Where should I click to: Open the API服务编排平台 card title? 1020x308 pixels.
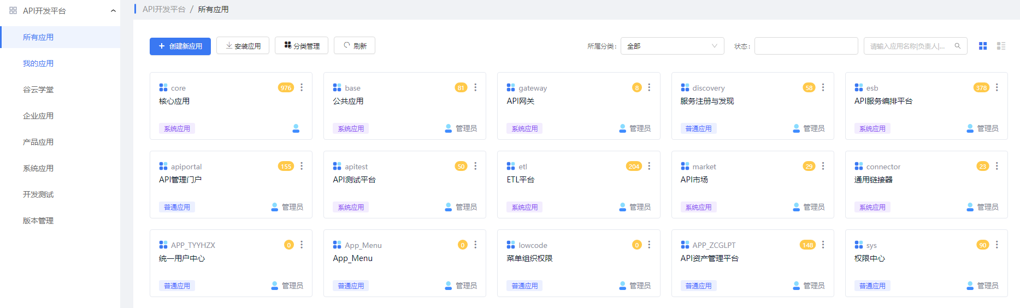coord(883,101)
